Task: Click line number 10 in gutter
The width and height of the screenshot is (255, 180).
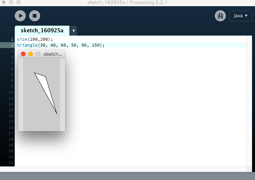Action: (11, 92)
